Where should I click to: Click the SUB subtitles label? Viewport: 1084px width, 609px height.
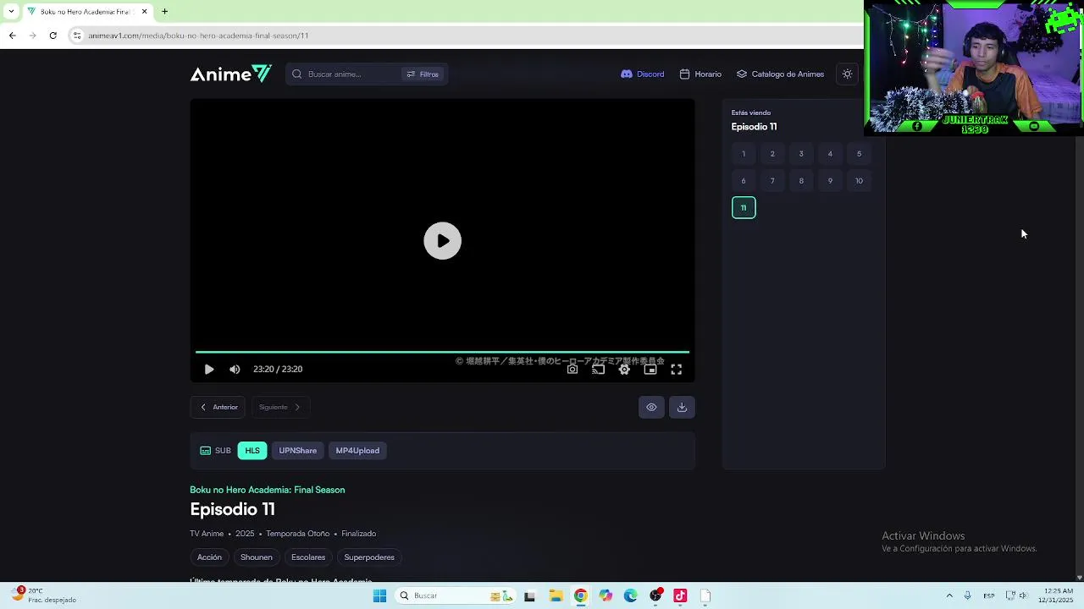click(x=216, y=451)
